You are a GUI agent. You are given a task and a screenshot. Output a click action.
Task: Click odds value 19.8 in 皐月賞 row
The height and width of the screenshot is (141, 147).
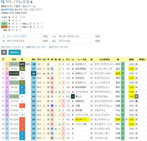click(x=68, y=110)
